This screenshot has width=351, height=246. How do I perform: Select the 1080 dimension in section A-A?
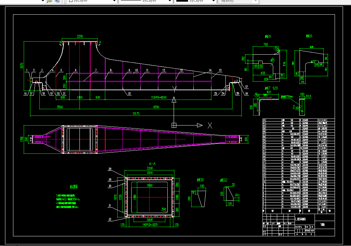point(177,197)
